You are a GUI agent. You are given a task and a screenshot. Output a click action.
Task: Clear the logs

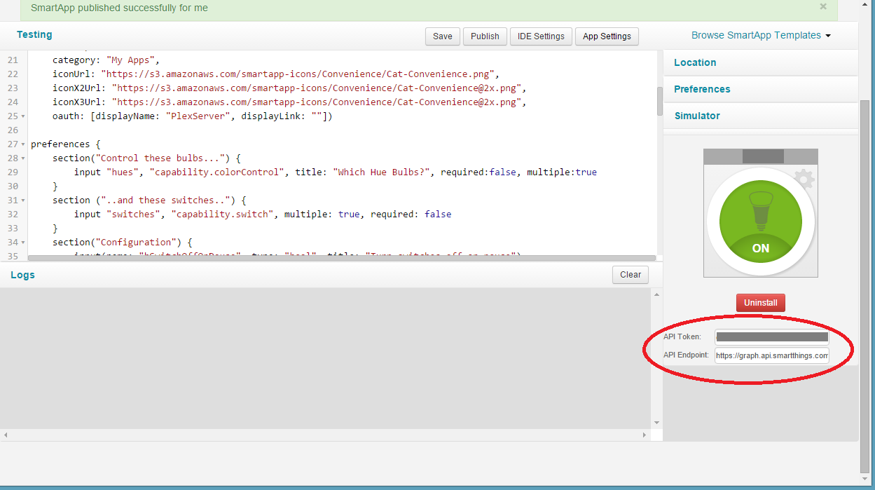(x=631, y=275)
